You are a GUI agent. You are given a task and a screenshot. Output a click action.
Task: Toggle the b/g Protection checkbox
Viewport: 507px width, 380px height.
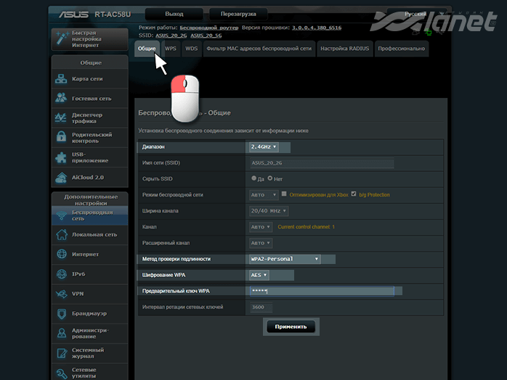[354, 194]
